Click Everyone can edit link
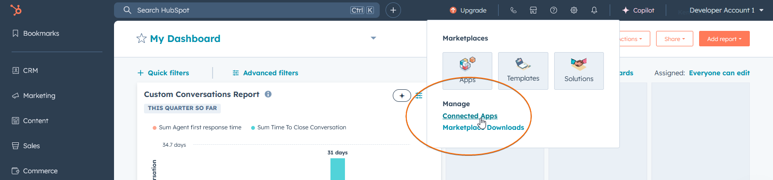 click(719, 73)
